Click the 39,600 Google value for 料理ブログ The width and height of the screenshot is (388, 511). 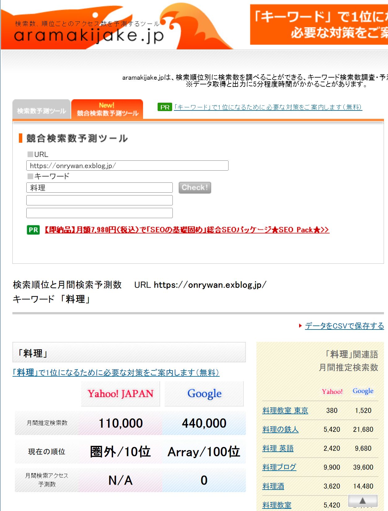click(x=363, y=467)
